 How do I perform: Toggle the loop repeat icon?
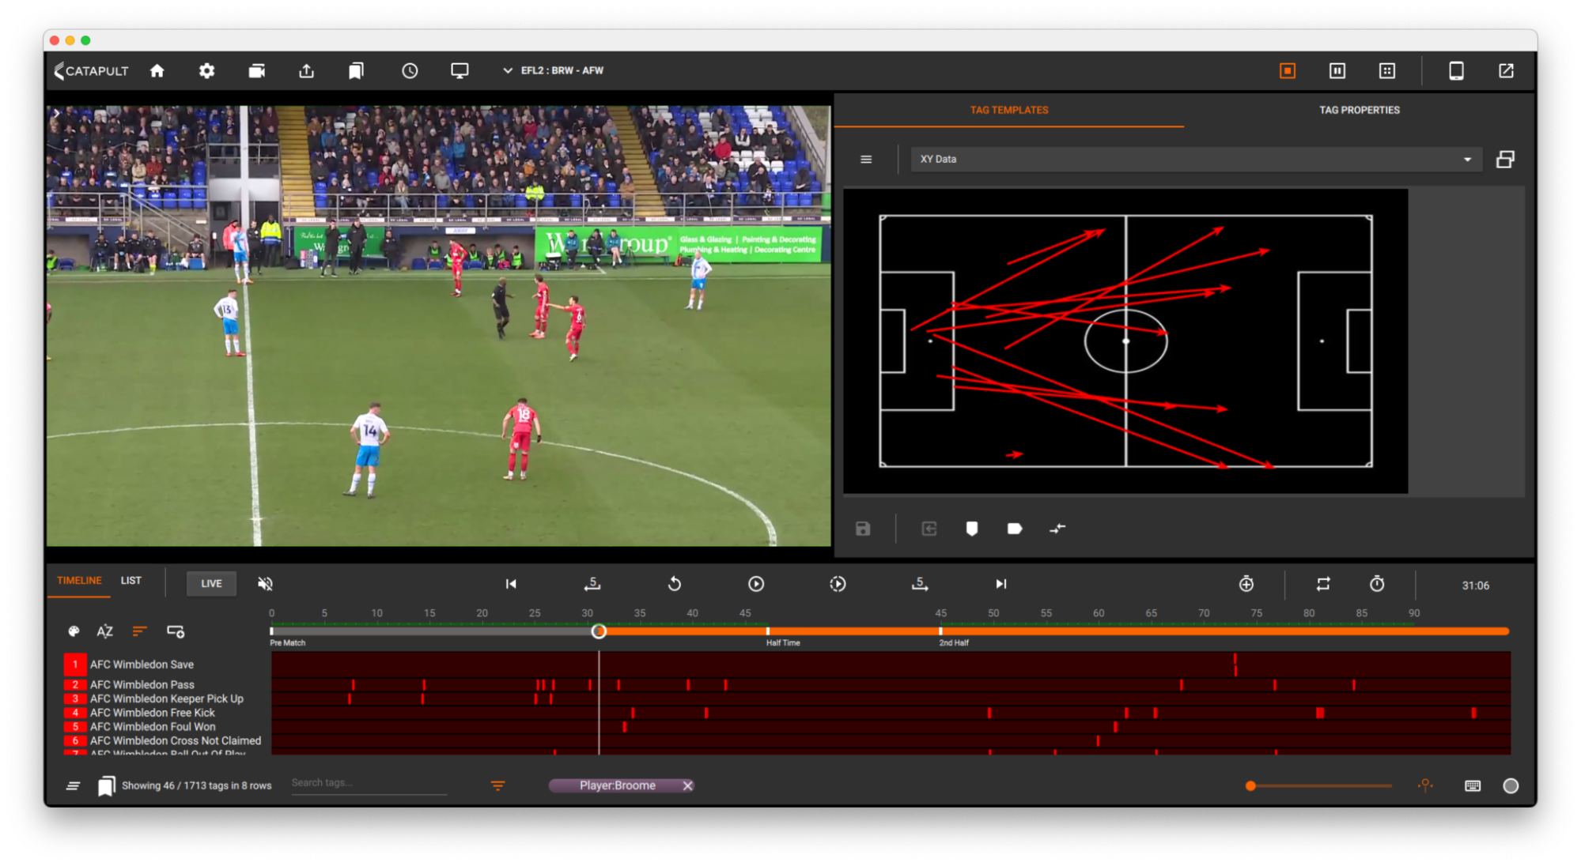point(1323,584)
